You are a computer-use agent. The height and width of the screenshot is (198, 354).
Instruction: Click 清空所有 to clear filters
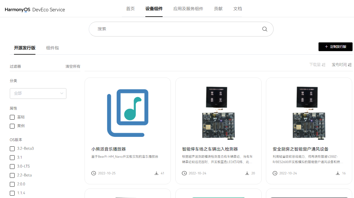click(73, 66)
